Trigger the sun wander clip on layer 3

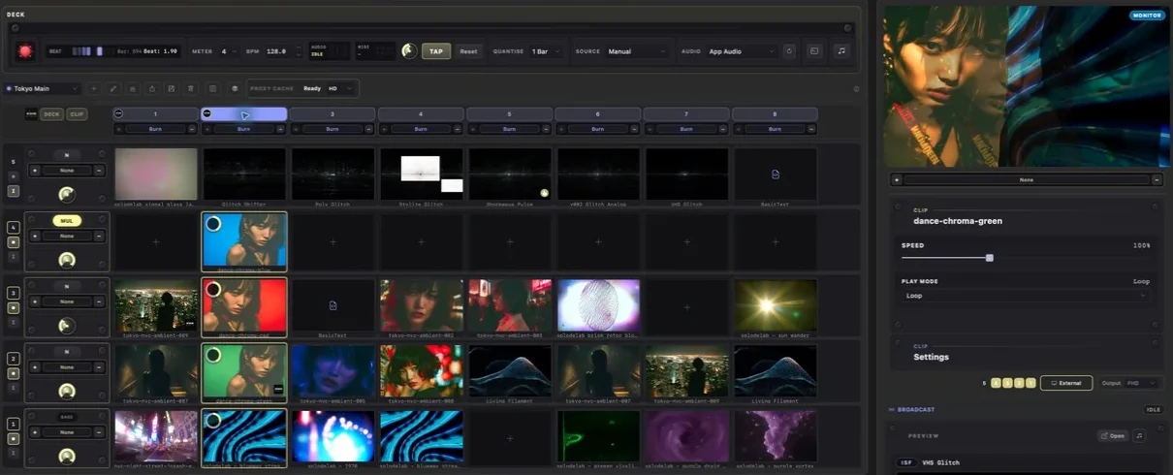(776, 305)
